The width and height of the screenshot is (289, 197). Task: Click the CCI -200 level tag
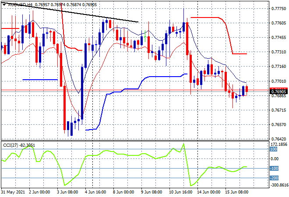[274, 178]
